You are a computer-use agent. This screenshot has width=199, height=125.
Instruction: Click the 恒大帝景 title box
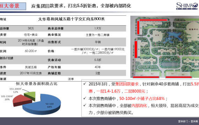click(x=13, y=6)
